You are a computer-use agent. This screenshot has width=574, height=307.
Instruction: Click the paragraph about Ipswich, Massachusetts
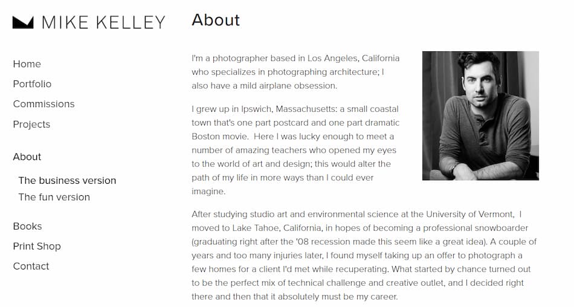click(x=295, y=150)
